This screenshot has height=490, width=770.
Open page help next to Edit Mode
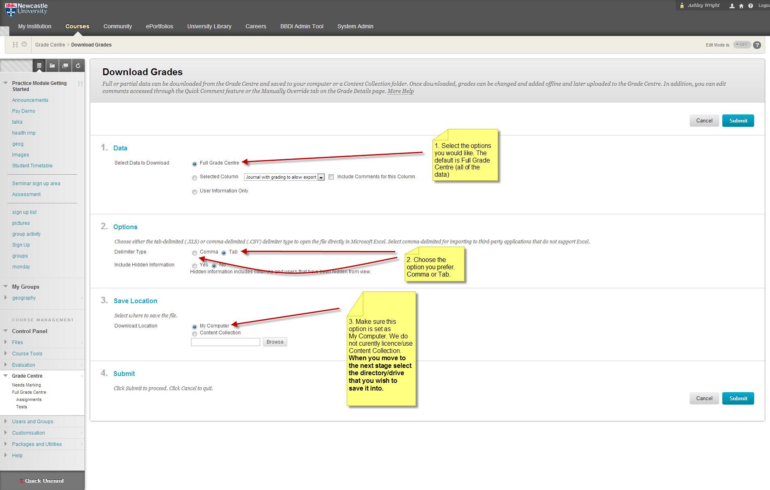click(757, 45)
